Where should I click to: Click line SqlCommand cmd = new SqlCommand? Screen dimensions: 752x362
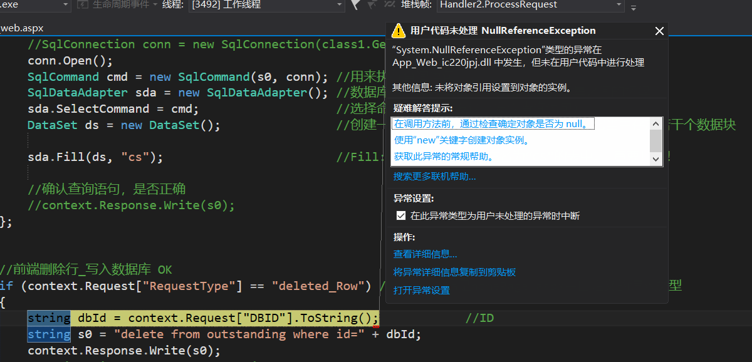pyautogui.click(x=178, y=77)
